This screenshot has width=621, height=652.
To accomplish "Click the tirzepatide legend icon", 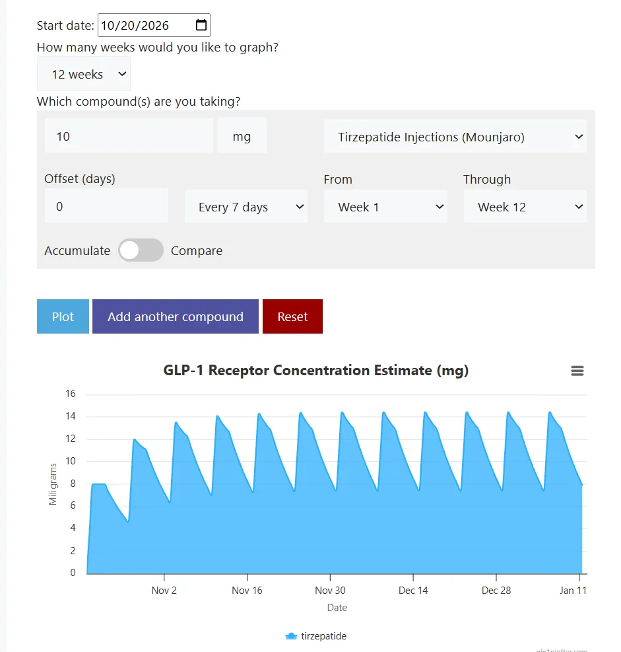I will 291,636.
